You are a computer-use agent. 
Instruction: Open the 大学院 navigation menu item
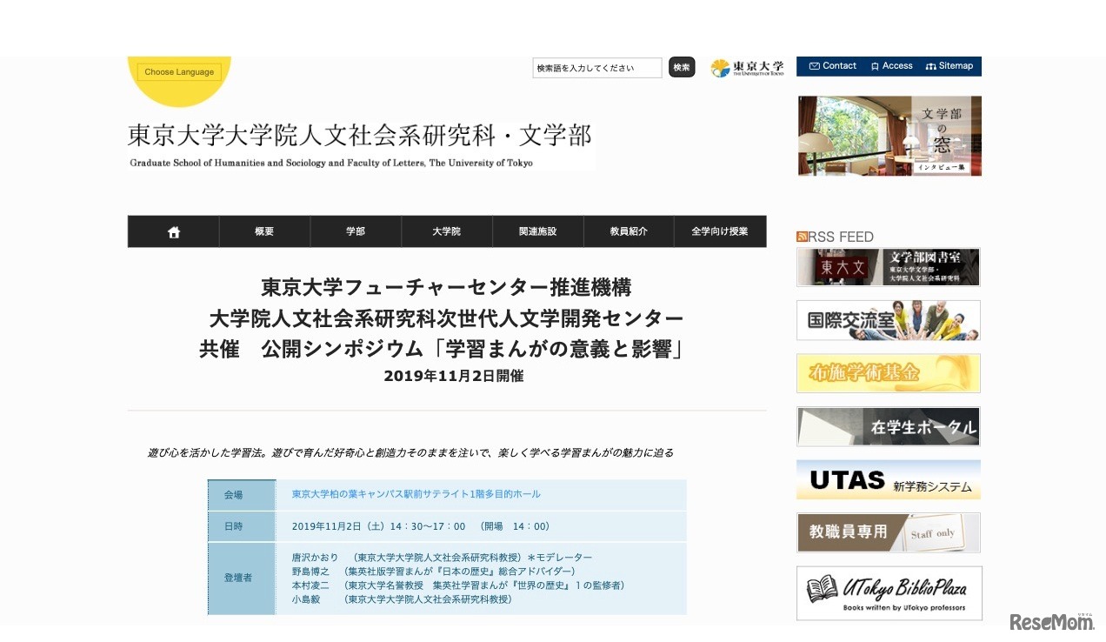447,231
